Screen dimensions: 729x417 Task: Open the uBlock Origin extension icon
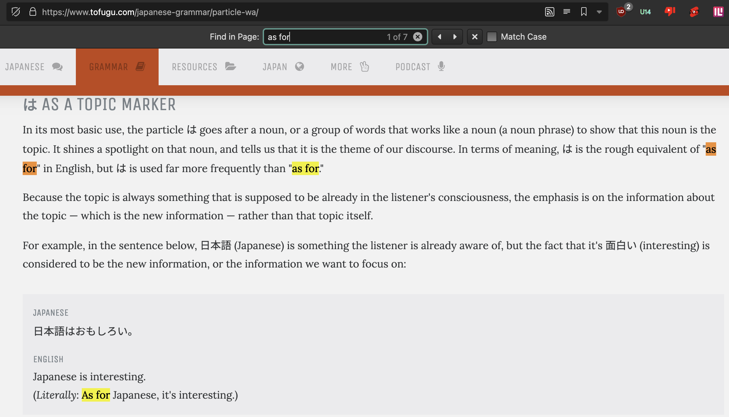click(x=621, y=12)
